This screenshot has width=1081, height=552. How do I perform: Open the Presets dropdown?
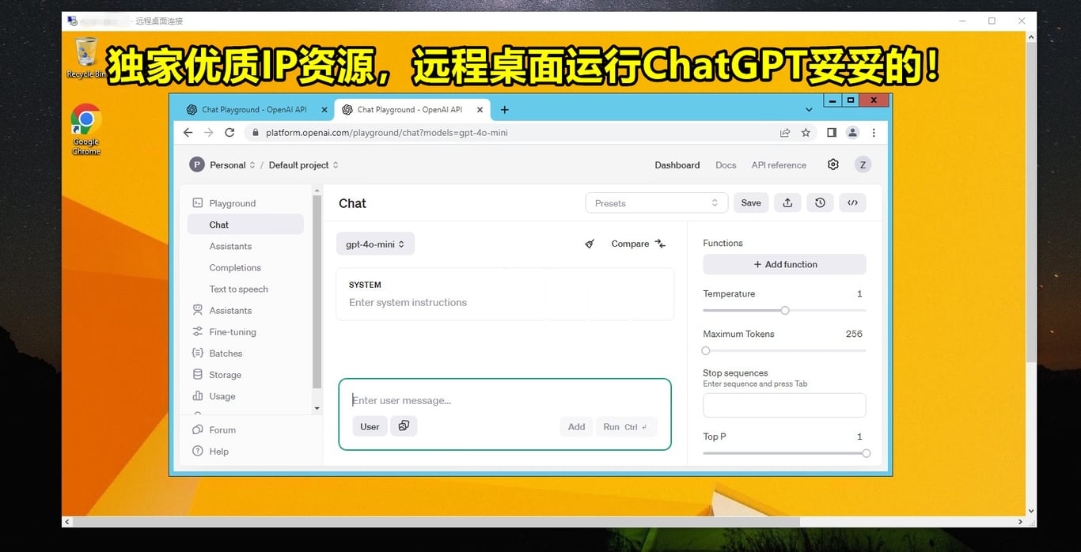tap(656, 203)
